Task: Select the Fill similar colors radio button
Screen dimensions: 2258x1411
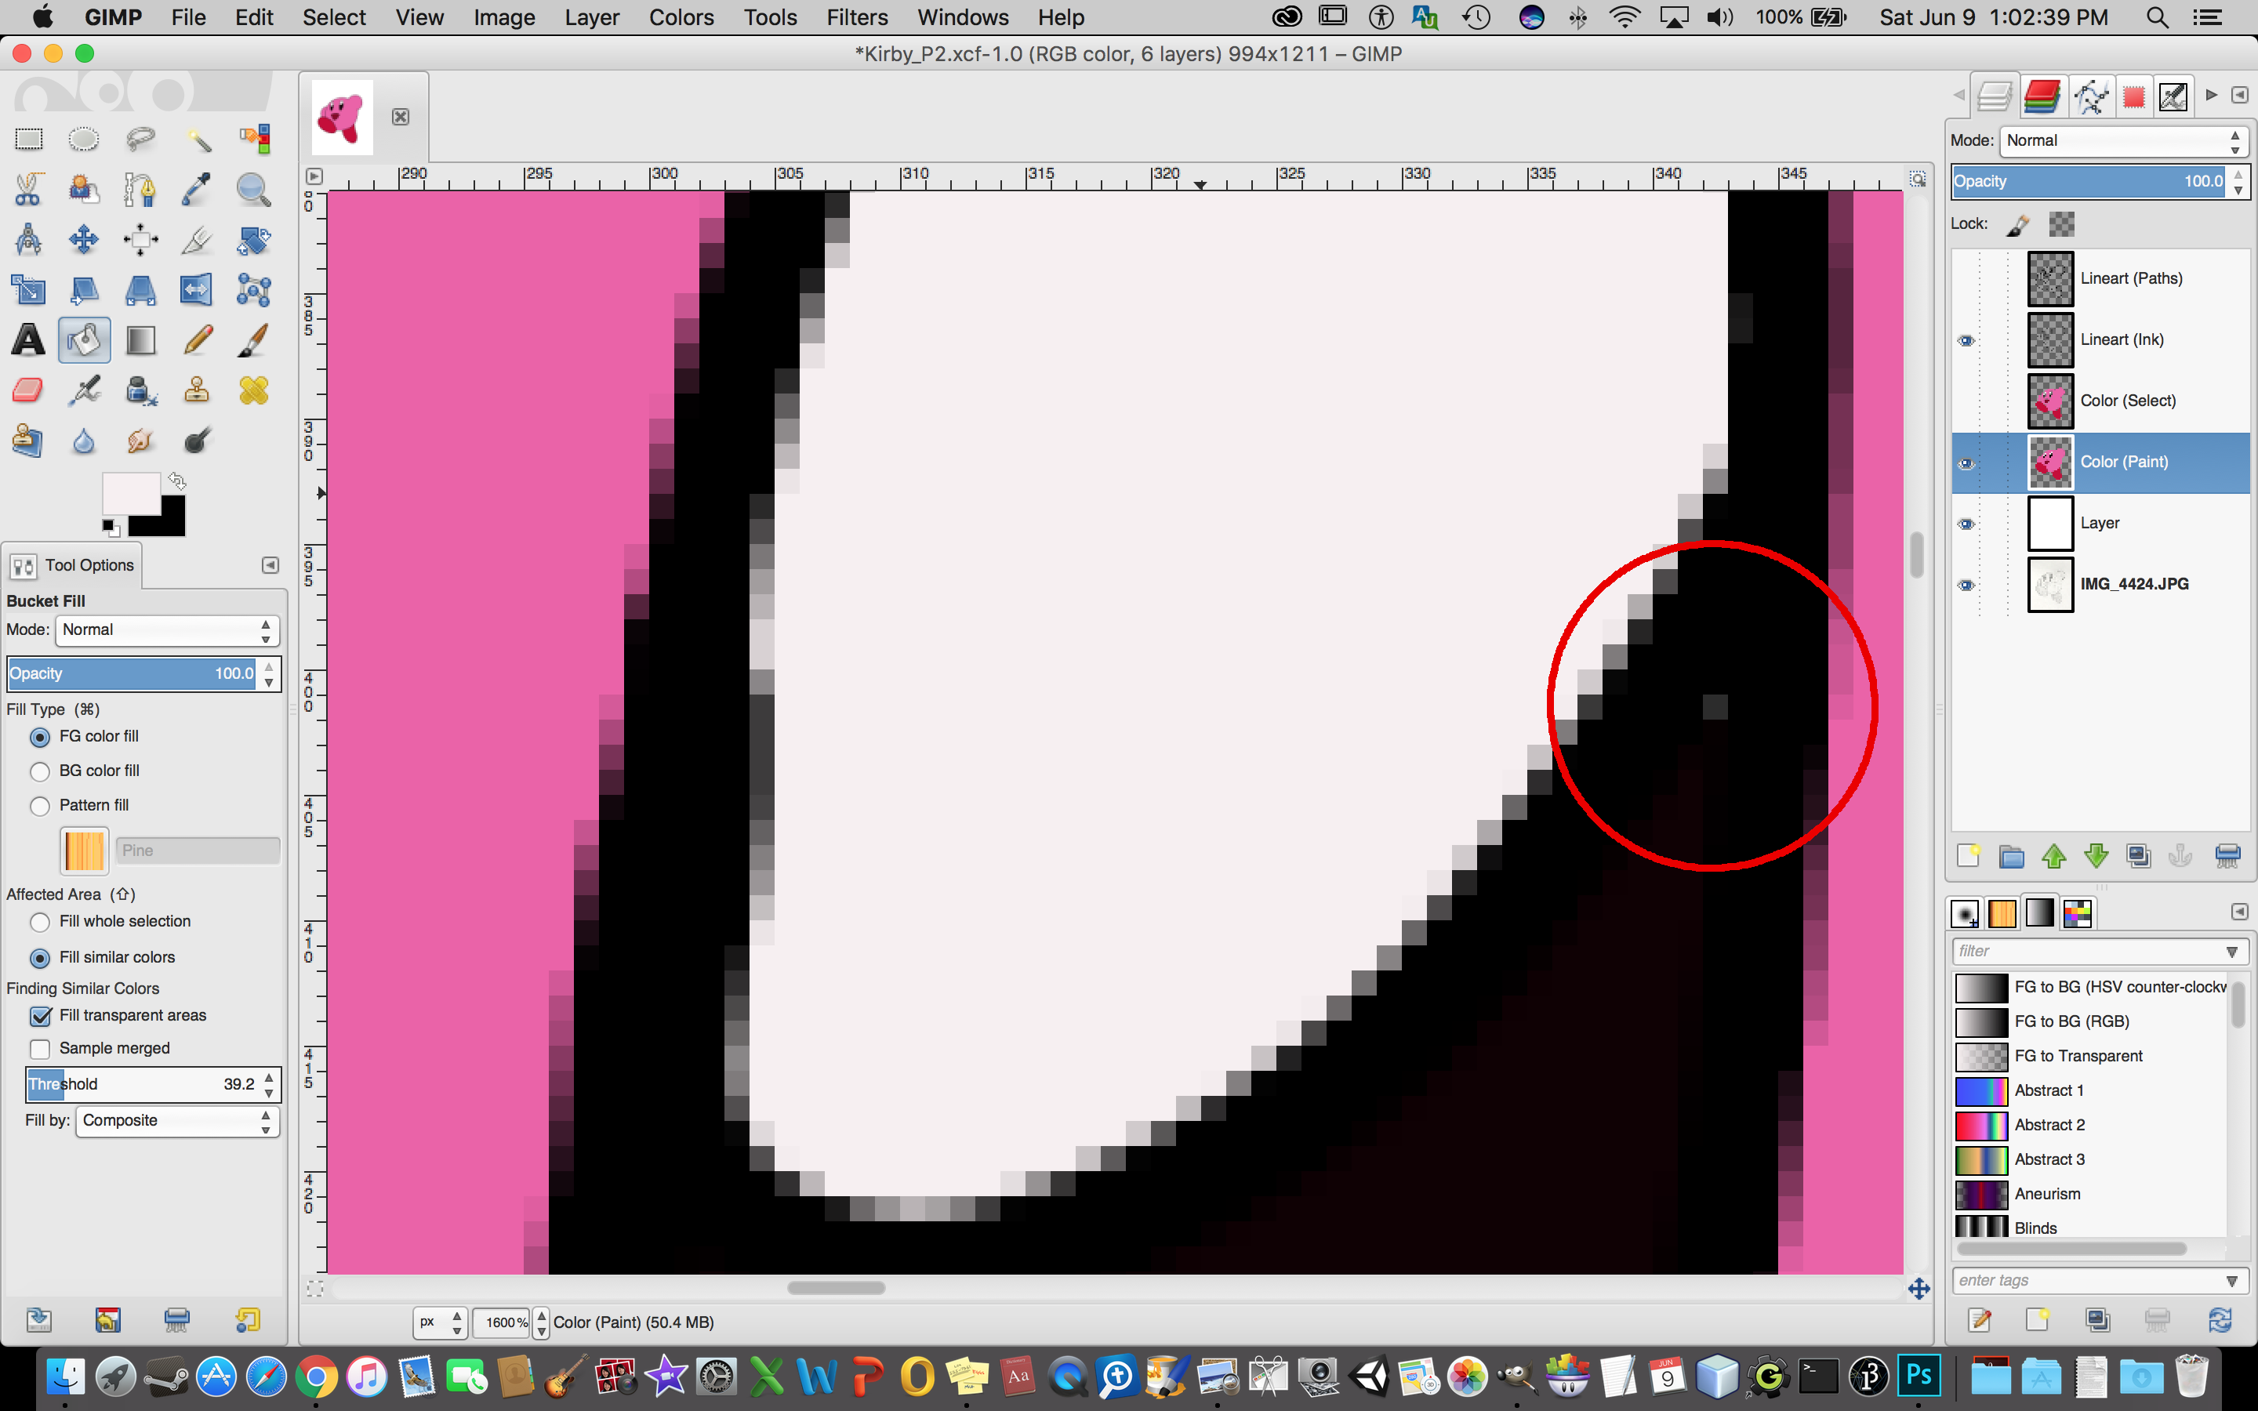Action: 40,959
